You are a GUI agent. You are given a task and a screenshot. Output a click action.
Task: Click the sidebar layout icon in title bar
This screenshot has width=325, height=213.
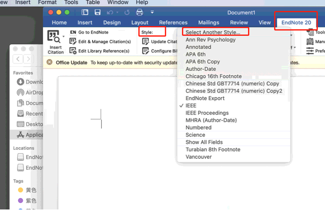[85, 12]
